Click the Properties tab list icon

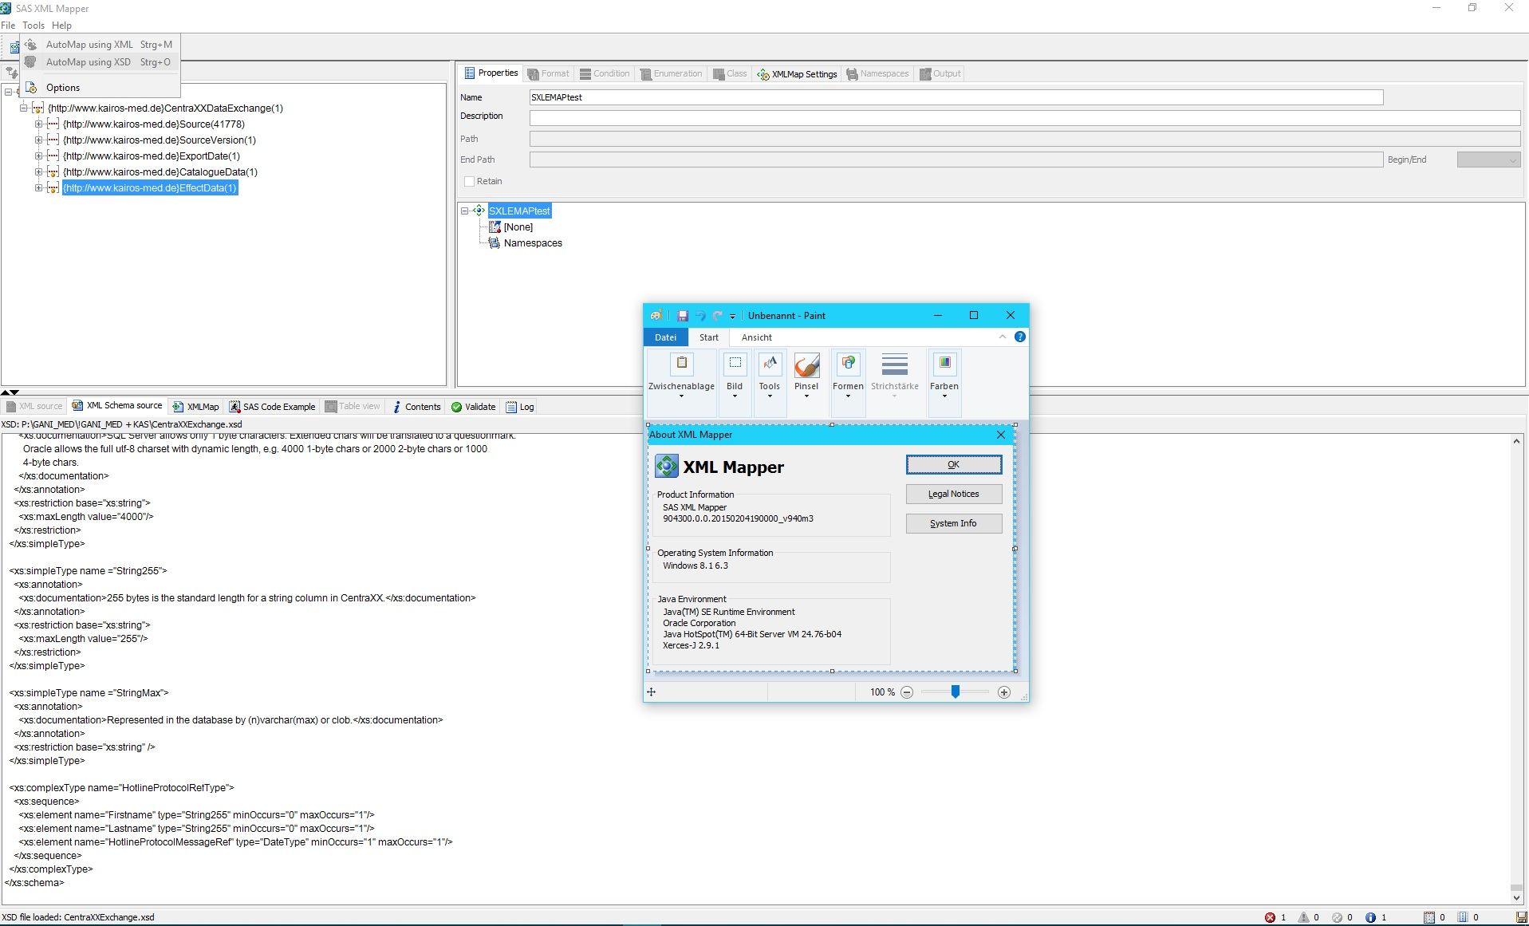[x=470, y=73]
